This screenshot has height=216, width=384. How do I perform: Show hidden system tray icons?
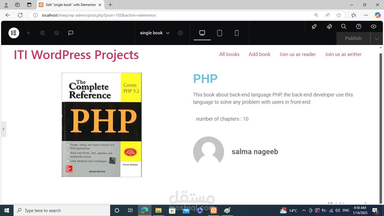pos(304,210)
